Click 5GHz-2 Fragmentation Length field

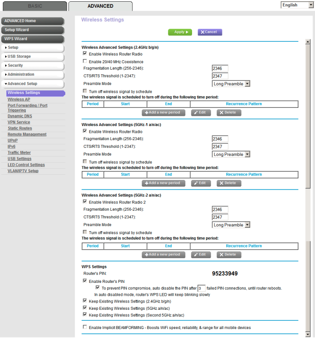[x=220, y=209]
